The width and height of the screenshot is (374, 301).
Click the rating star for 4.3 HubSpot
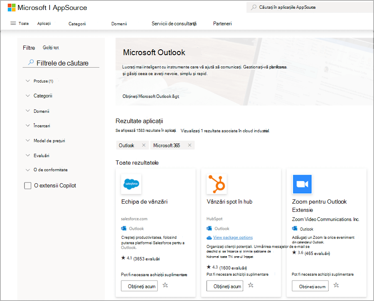pos(209,267)
